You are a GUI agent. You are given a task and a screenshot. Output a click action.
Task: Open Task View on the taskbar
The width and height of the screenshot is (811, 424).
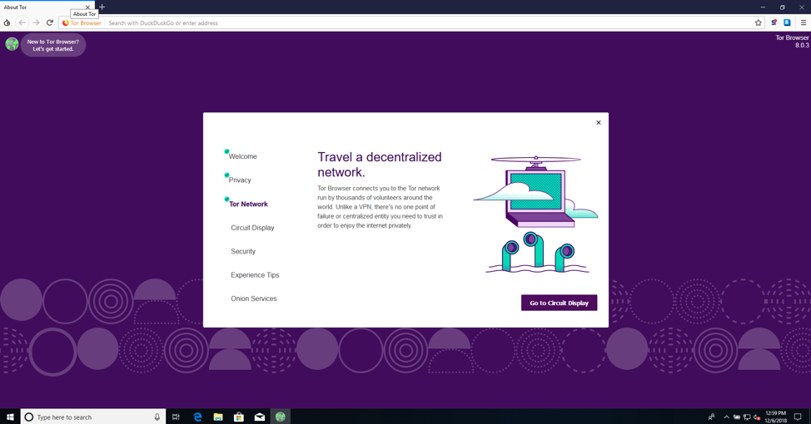click(176, 417)
